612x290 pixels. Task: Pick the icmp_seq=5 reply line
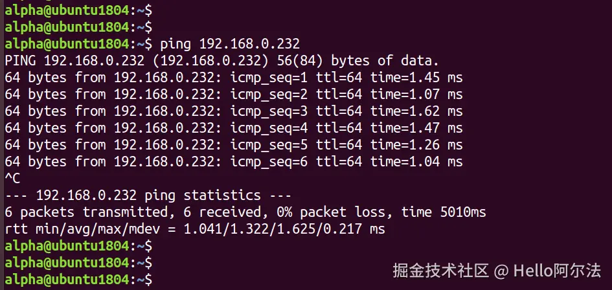pos(233,145)
